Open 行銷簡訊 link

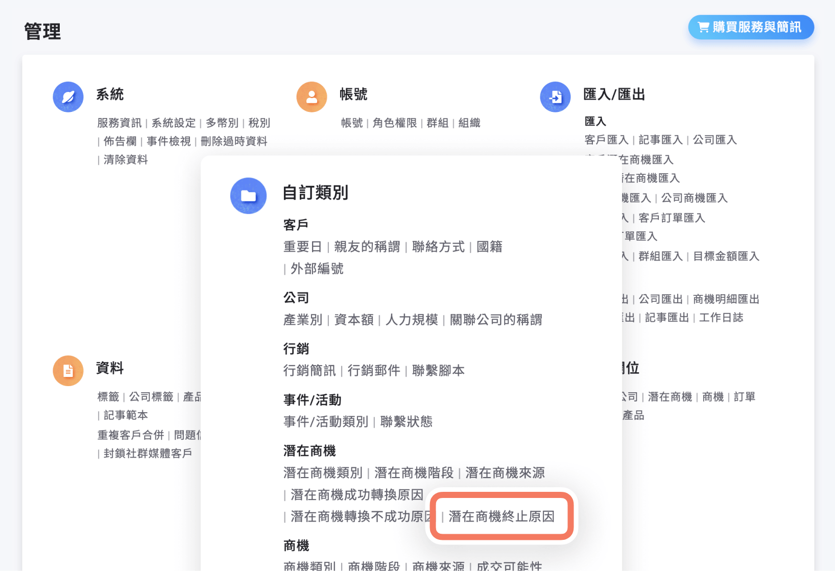coord(309,371)
